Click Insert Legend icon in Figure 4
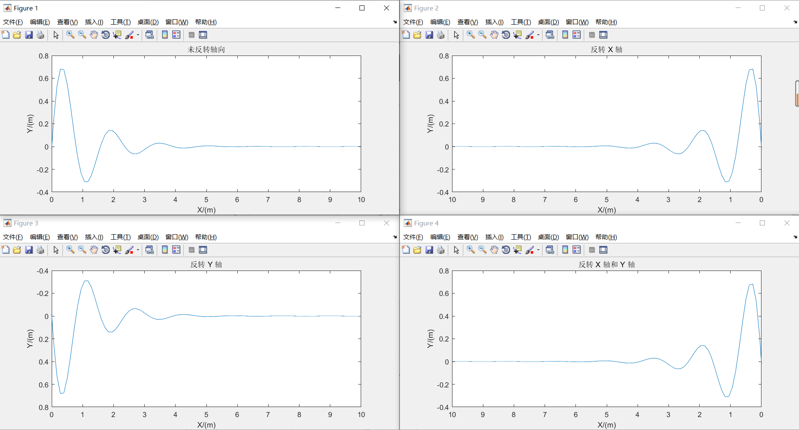Viewport: 799px width, 430px height. 577,250
